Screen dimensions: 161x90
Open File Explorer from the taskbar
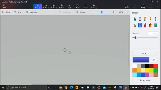point(61,88)
